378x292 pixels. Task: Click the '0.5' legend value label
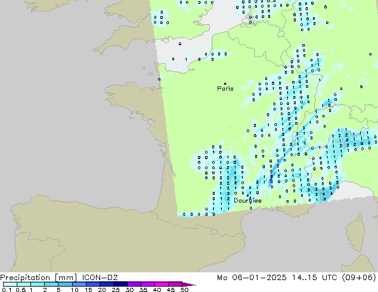tap(21, 290)
